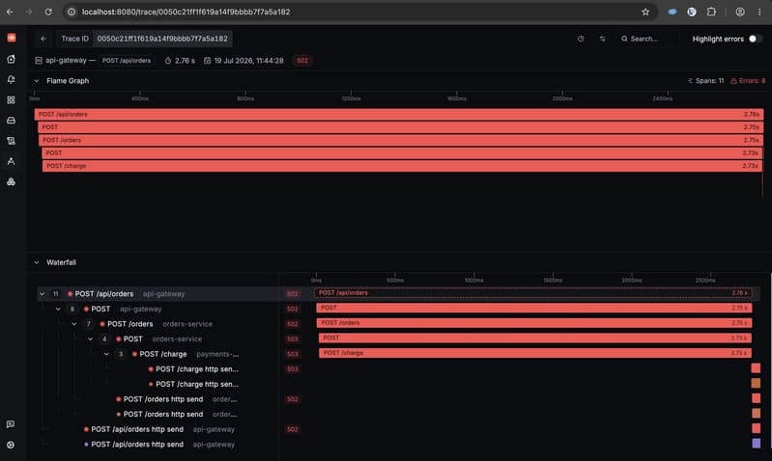
Task: Click the SigNoz logo in the sidebar
Action: (x=12, y=38)
